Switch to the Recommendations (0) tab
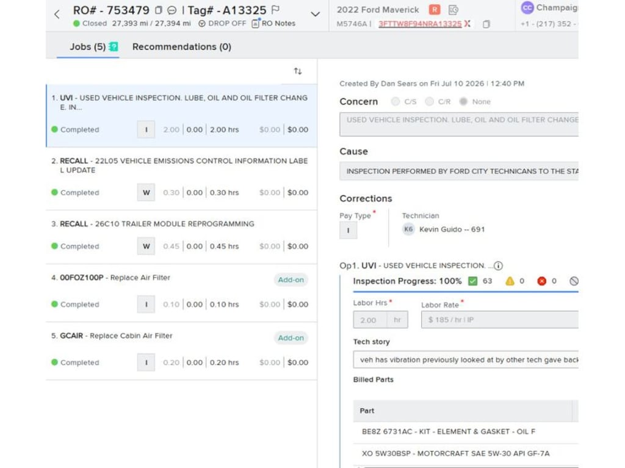The image size is (625, 468). coord(182,46)
